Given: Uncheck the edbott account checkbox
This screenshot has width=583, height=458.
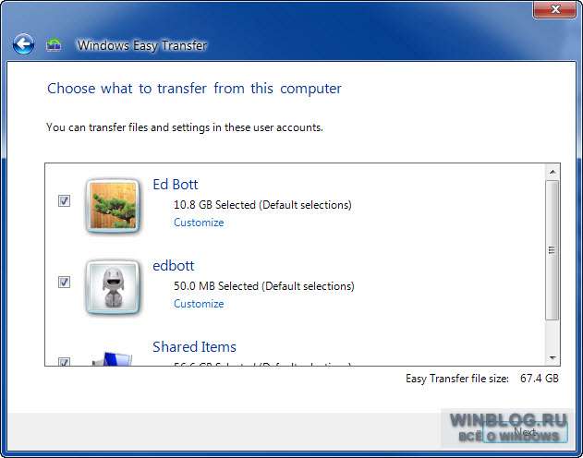Looking at the screenshot, I should [64, 282].
